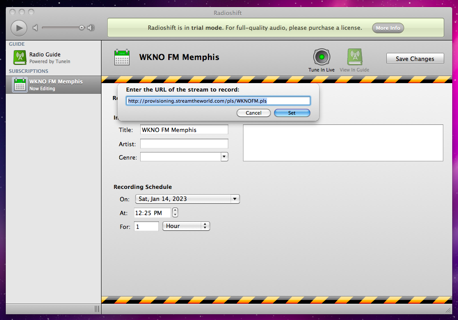458x320 pixels.
Task: Open the Hour unit dropdown
Action: [x=186, y=226]
